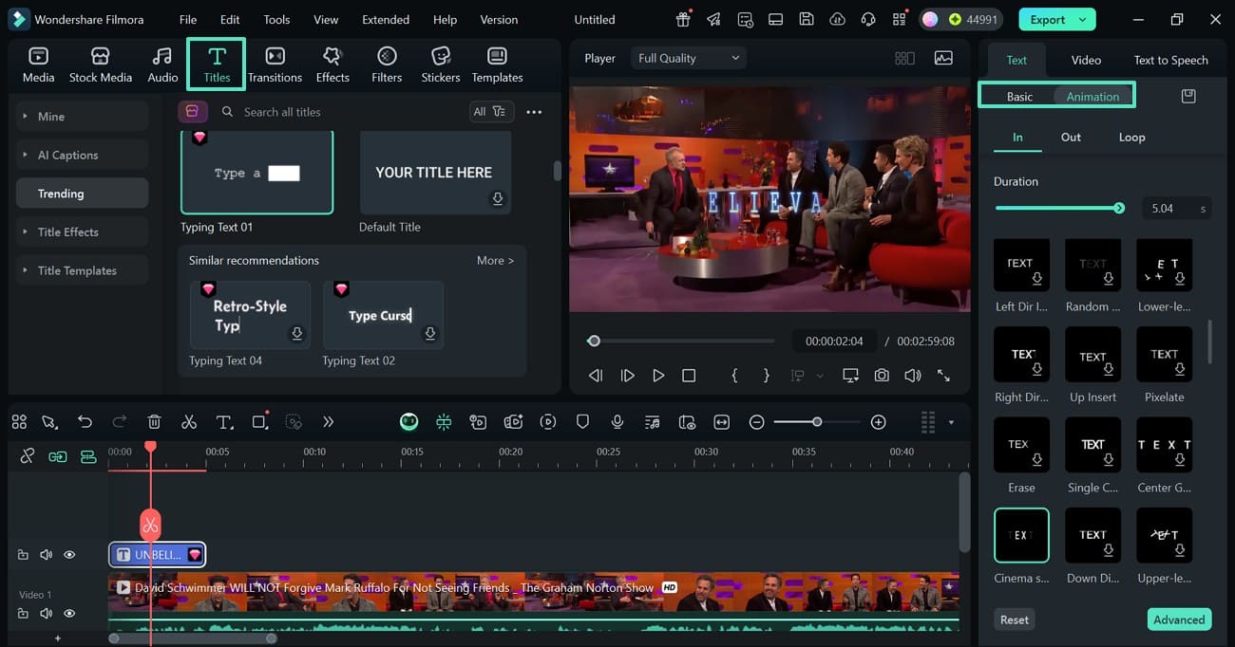The width and height of the screenshot is (1235, 647).
Task: Select the Out animation tab
Action: (x=1071, y=137)
